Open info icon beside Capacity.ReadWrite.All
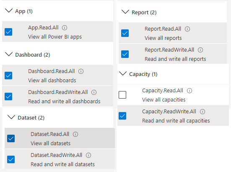The image size is (231, 172). coord(202,112)
